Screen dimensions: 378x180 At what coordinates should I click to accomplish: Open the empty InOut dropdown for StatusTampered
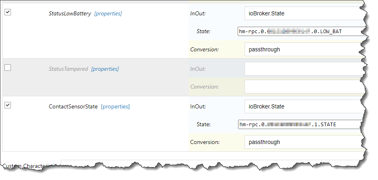[304, 69]
